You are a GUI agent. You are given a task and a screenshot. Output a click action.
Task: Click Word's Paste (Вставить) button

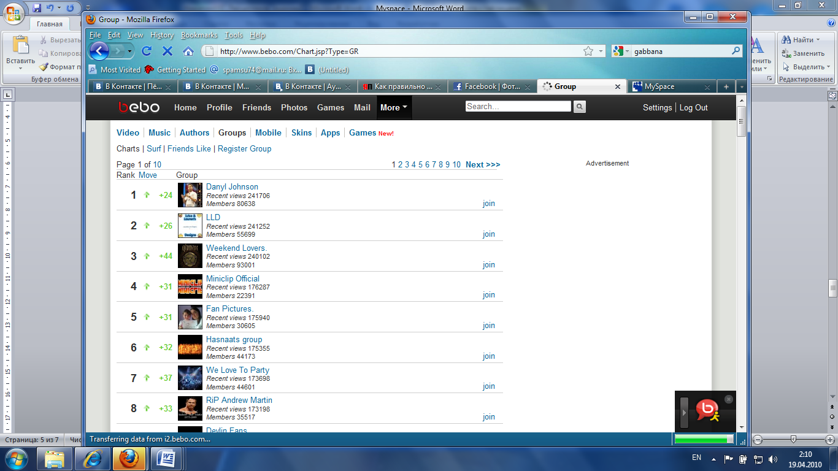[x=21, y=52]
